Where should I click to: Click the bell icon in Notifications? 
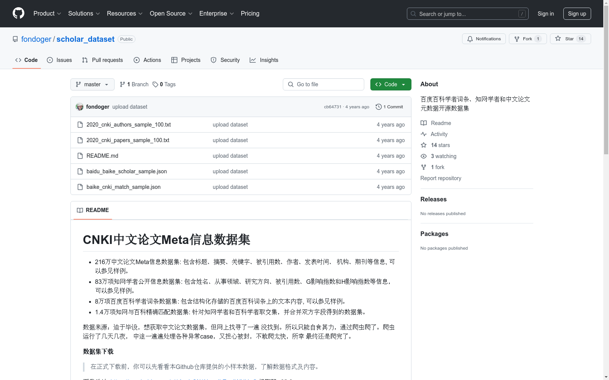(x=470, y=39)
